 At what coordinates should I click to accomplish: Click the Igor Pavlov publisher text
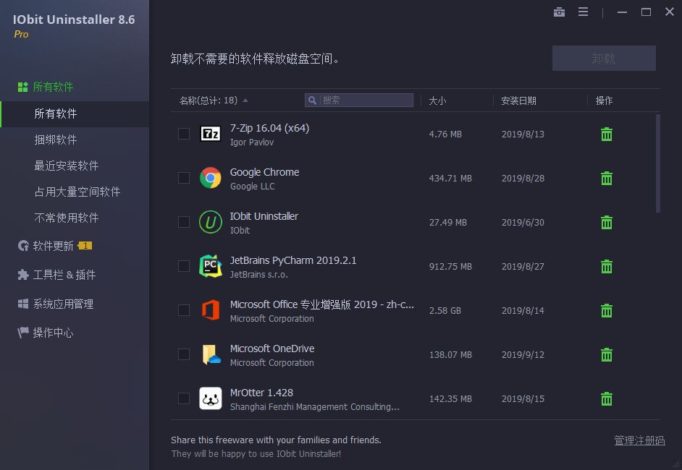coord(252,142)
